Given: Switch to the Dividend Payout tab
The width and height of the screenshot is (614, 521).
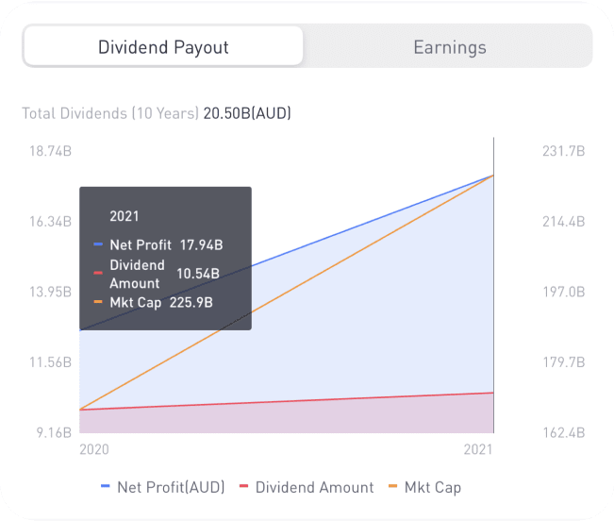Looking at the screenshot, I should tap(163, 46).
